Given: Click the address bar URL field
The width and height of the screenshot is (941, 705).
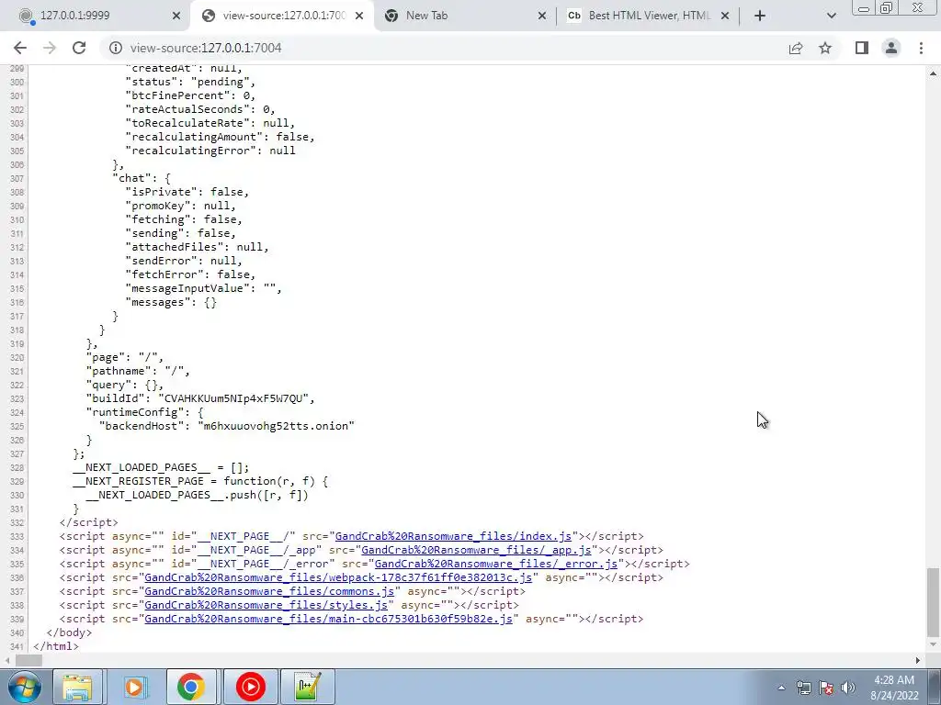Looking at the screenshot, I should (444, 48).
